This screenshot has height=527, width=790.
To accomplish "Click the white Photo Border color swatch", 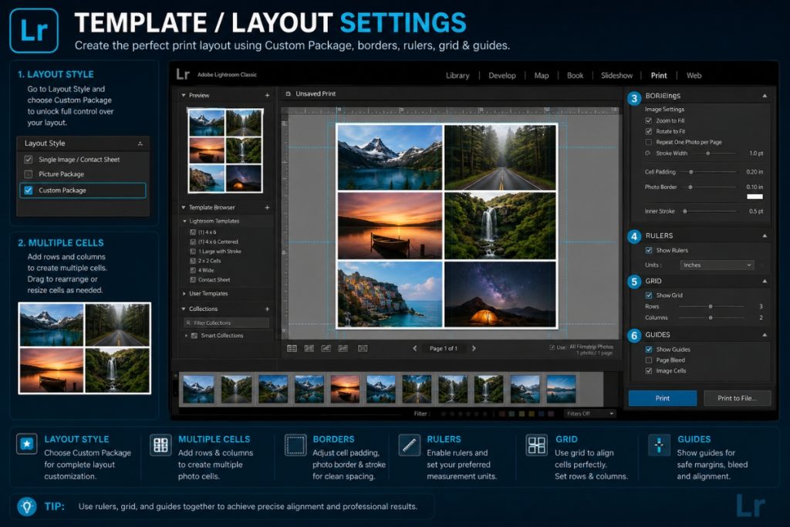I will click(x=755, y=197).
